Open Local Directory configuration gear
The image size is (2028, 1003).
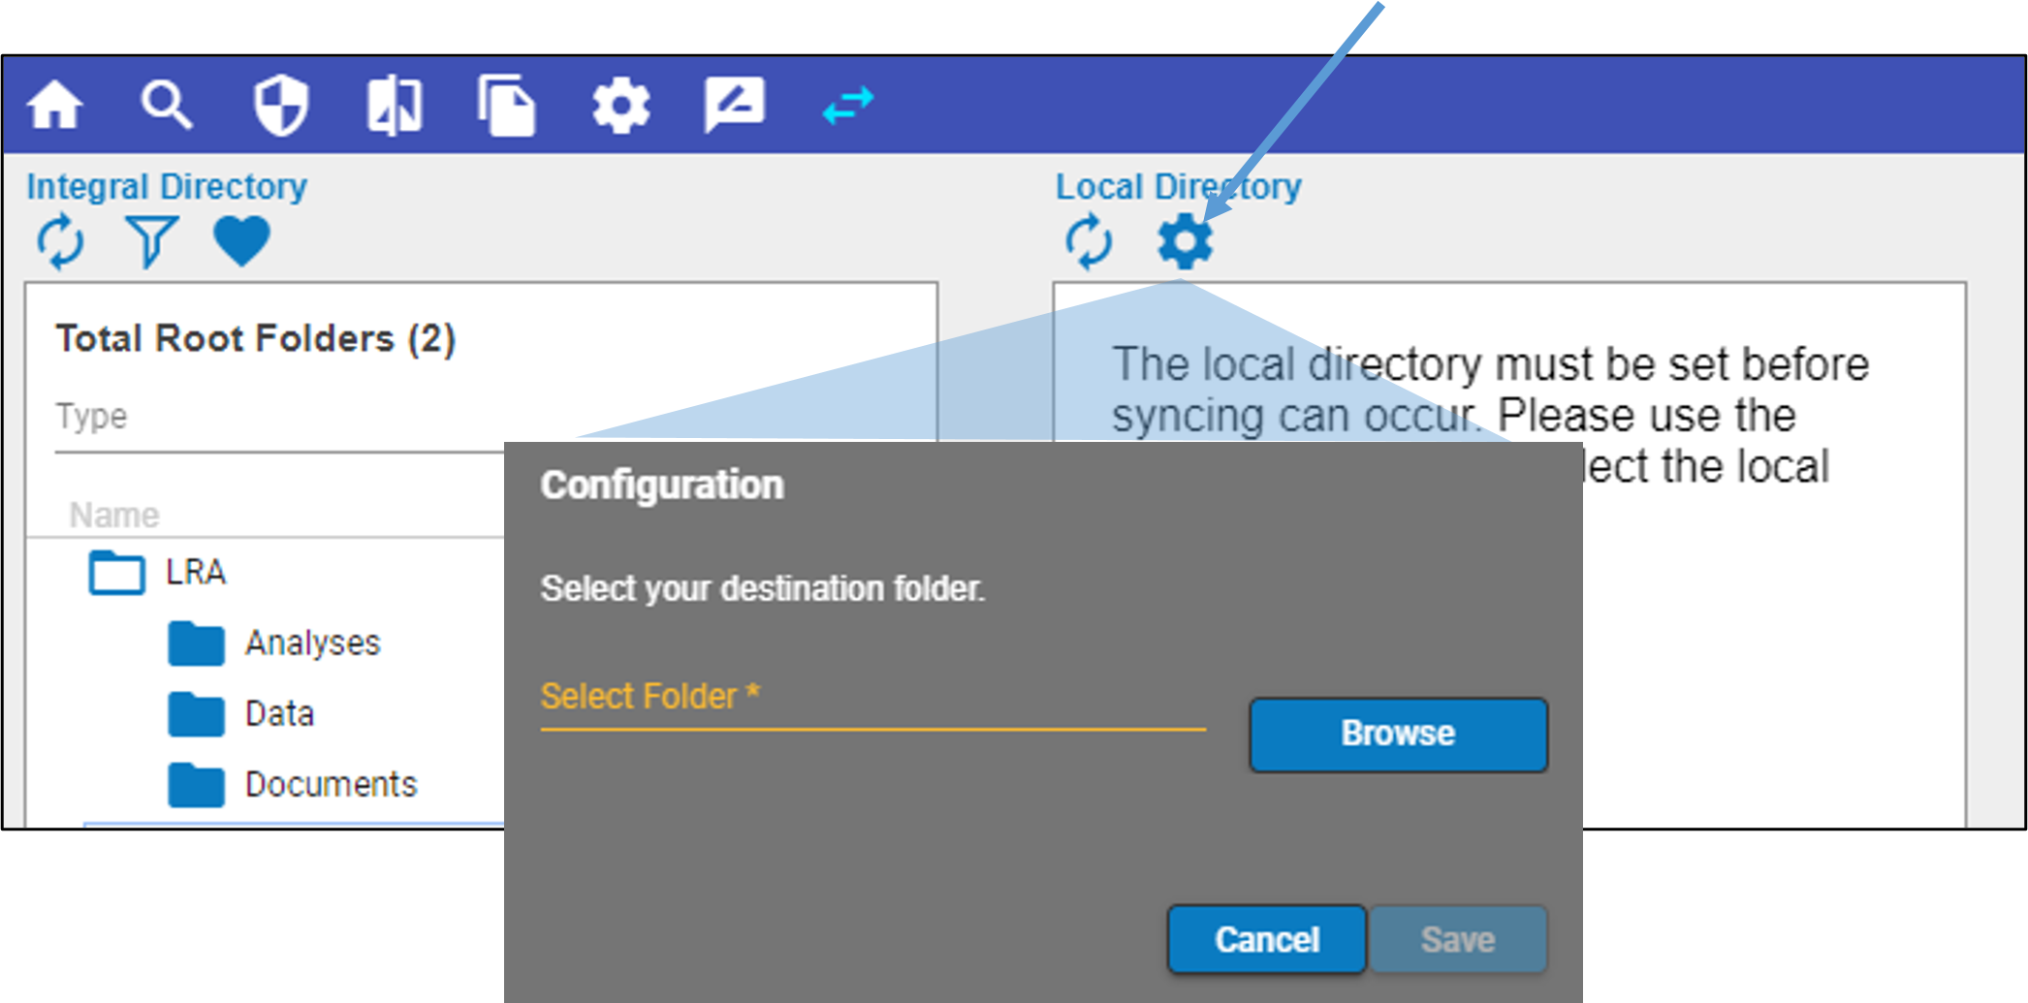click(1185, 241)
